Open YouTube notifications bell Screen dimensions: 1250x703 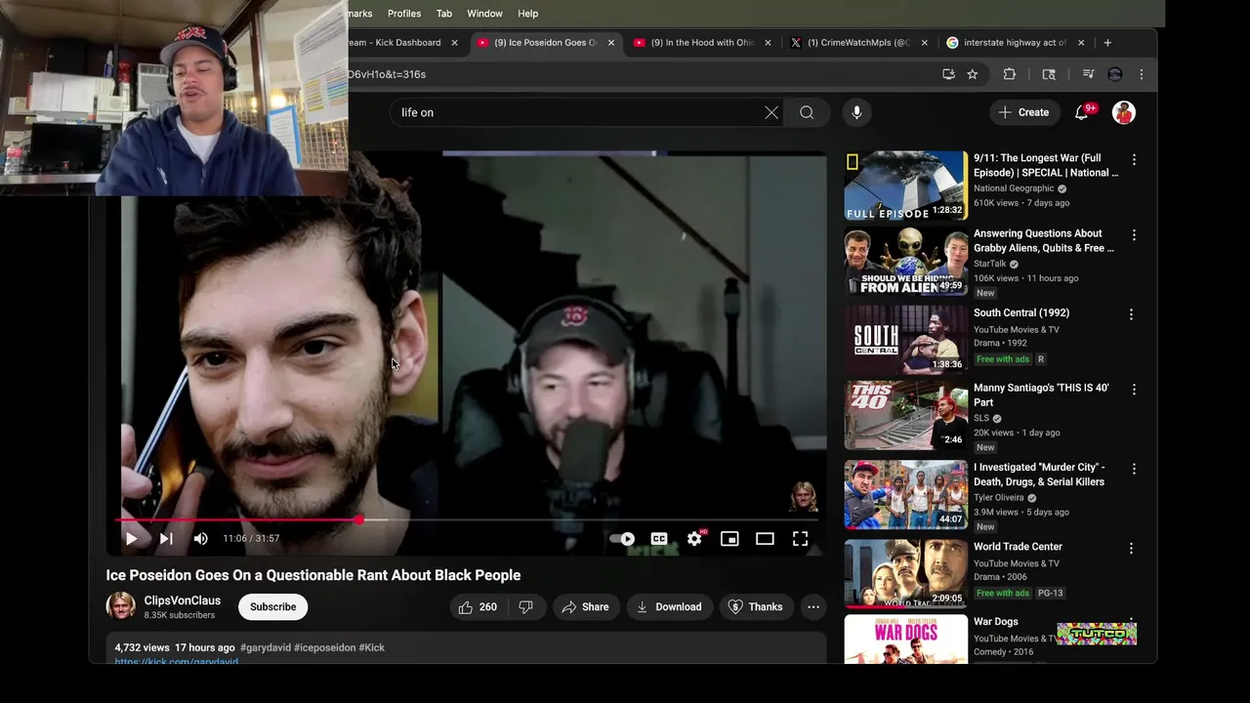point(1082,112)
